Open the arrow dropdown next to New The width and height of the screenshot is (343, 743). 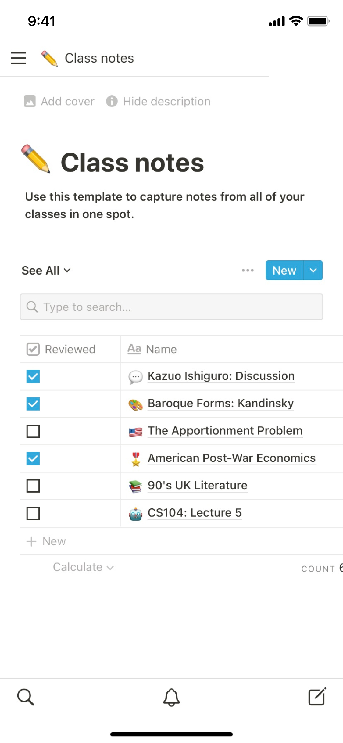coord(313,270)
